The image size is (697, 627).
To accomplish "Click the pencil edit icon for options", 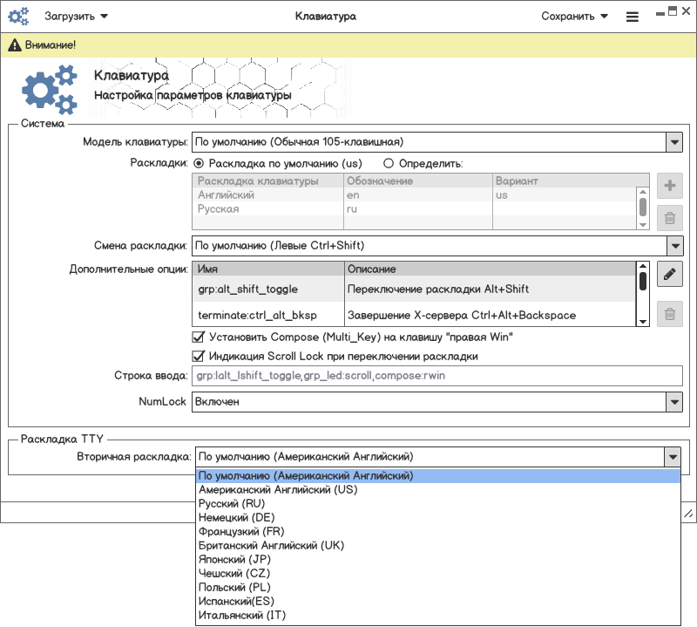I will tap(669, 275).
